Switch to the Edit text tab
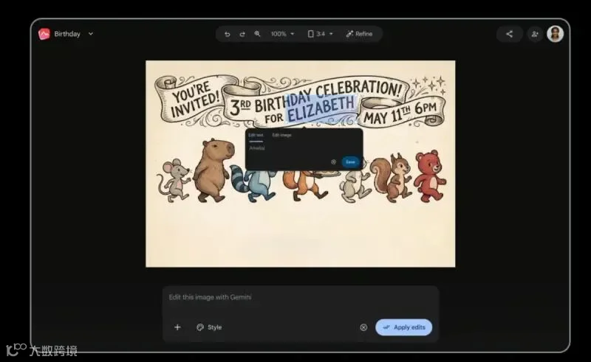591x362 pixels. [x=256, y=135]
